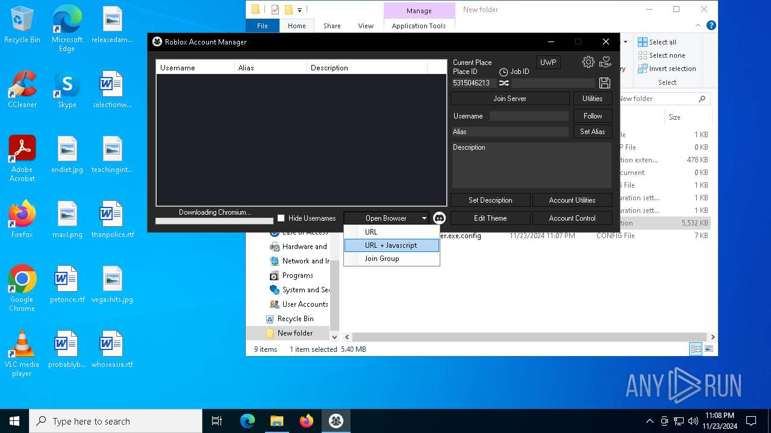Open Task View from the taskbar
Viewport: 771px width, 433px height.
[217, 421]
